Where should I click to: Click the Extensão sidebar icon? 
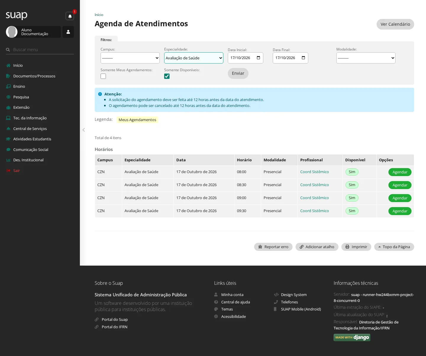click(8, 108)
